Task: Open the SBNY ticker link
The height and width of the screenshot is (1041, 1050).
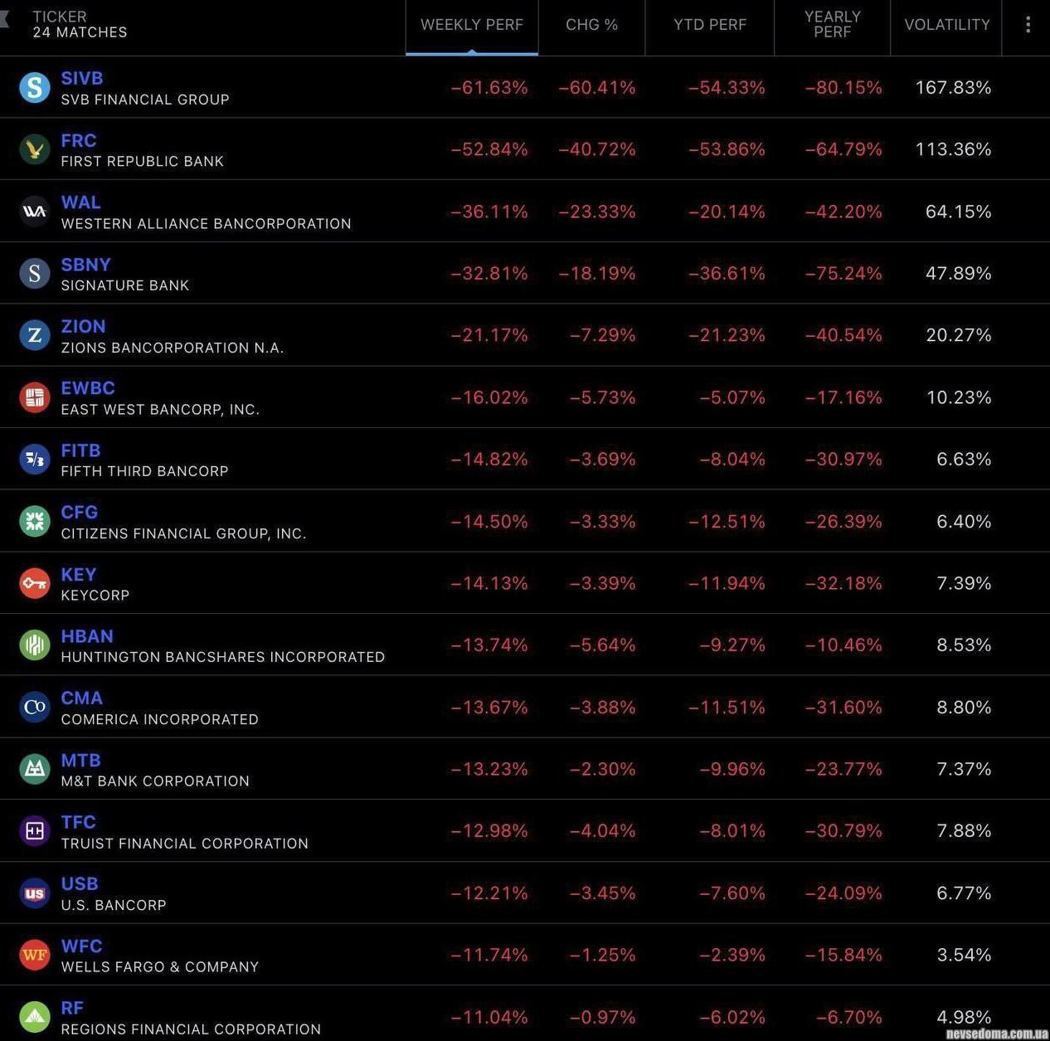Action: (85, 265)
